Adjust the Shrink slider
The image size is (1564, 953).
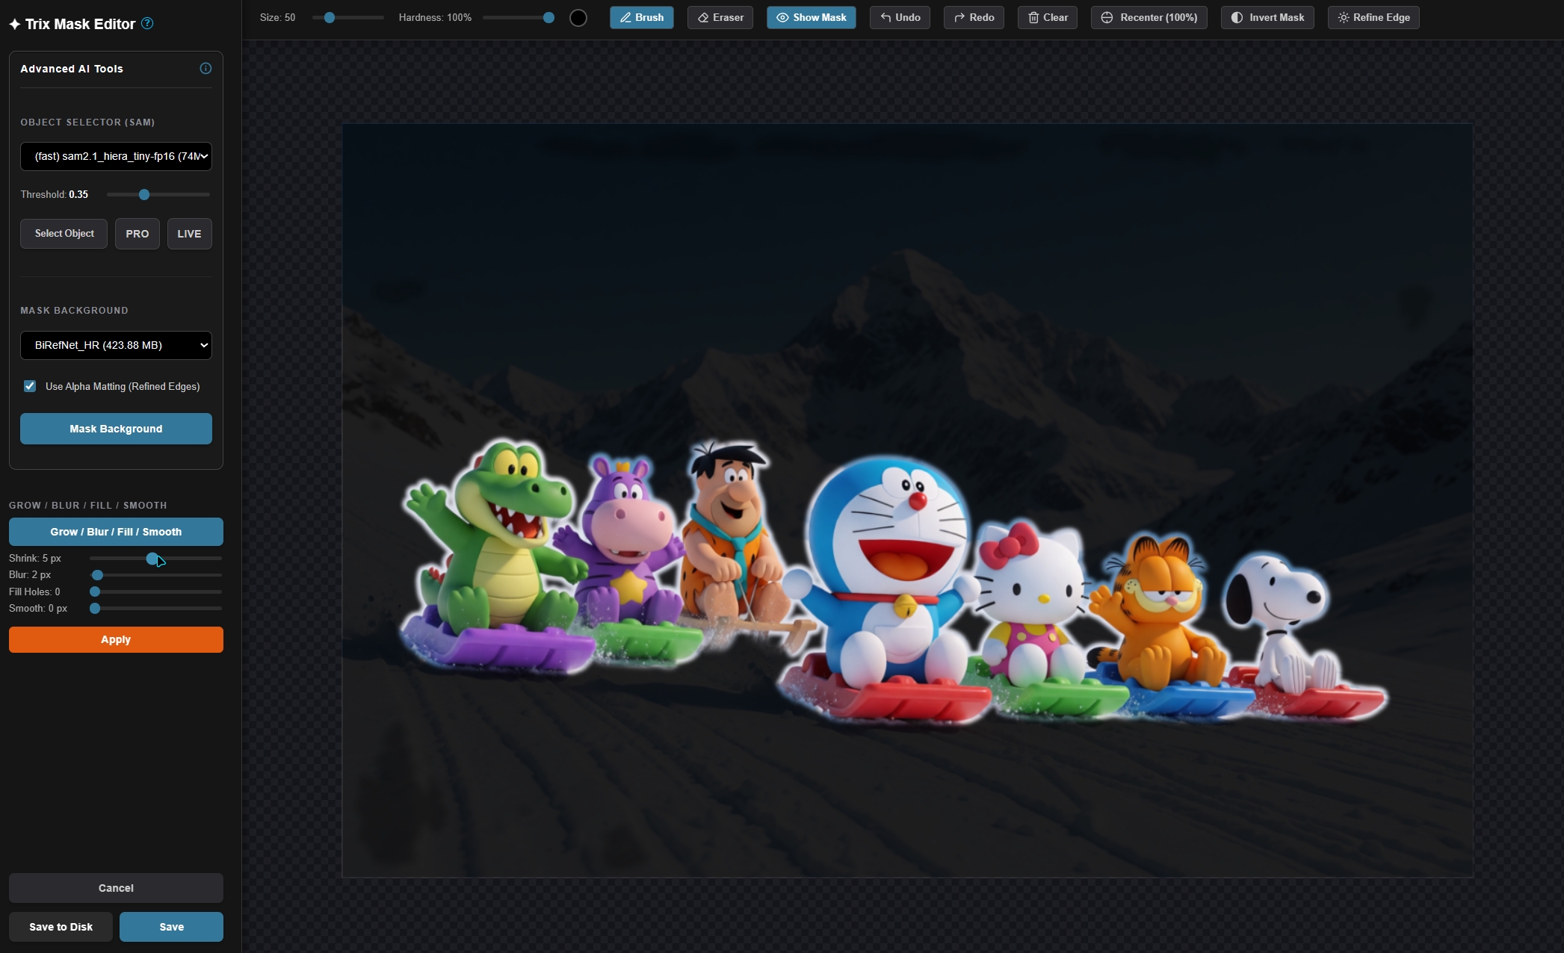[155, 558]
